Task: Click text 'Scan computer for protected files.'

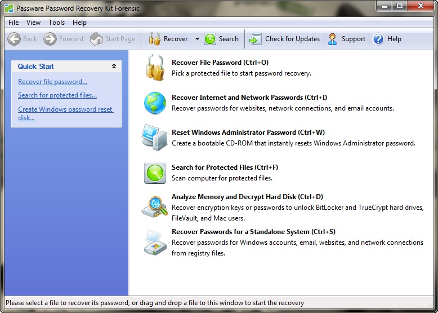Action: (222, 178)
